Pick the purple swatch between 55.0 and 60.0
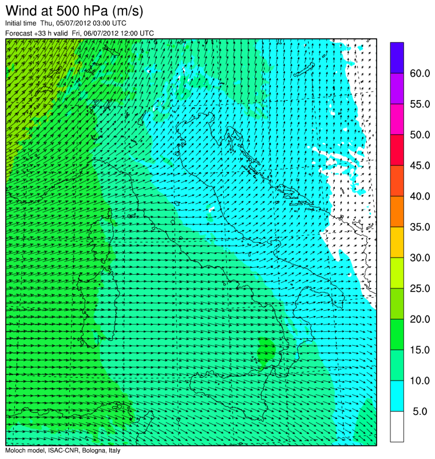The width and height of the screenshot is (435, 459). (397, 88)
